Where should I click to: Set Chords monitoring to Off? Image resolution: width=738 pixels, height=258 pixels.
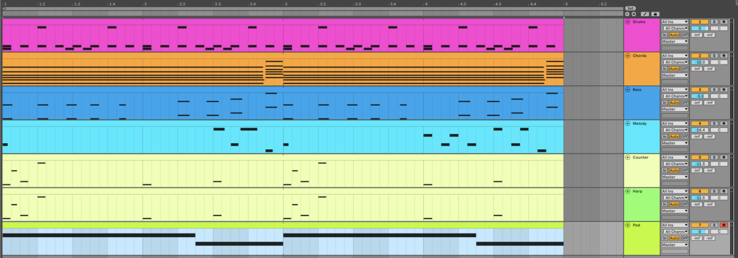684,69
